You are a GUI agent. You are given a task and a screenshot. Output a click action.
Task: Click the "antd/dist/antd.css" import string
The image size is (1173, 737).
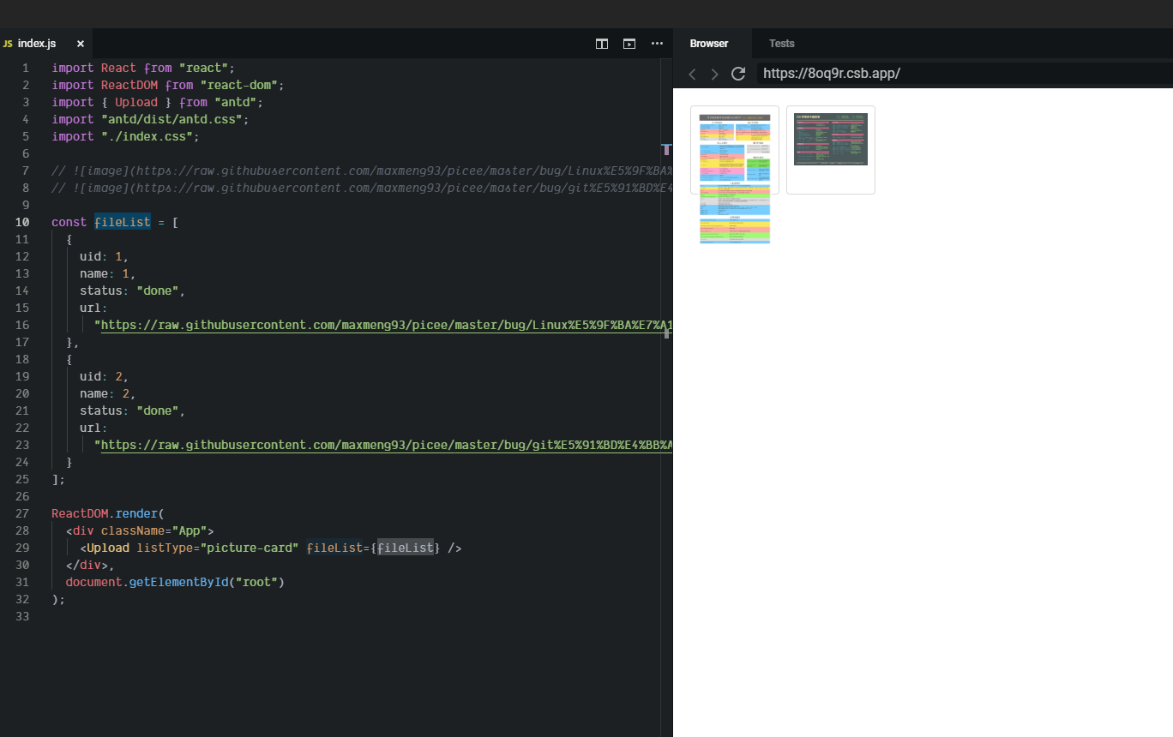[176, 119]
